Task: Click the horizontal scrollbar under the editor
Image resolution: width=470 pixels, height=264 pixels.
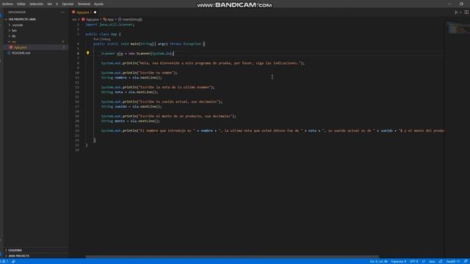Action: coord(232,257)
